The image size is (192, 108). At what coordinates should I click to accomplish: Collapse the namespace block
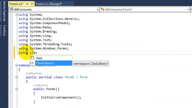[17, 65]
